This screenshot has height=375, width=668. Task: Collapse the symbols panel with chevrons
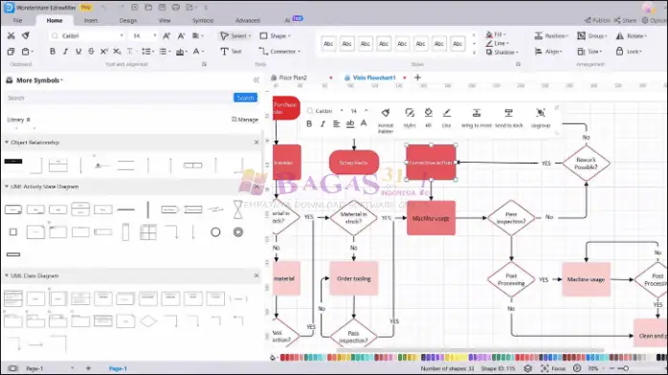pos(256,80)
